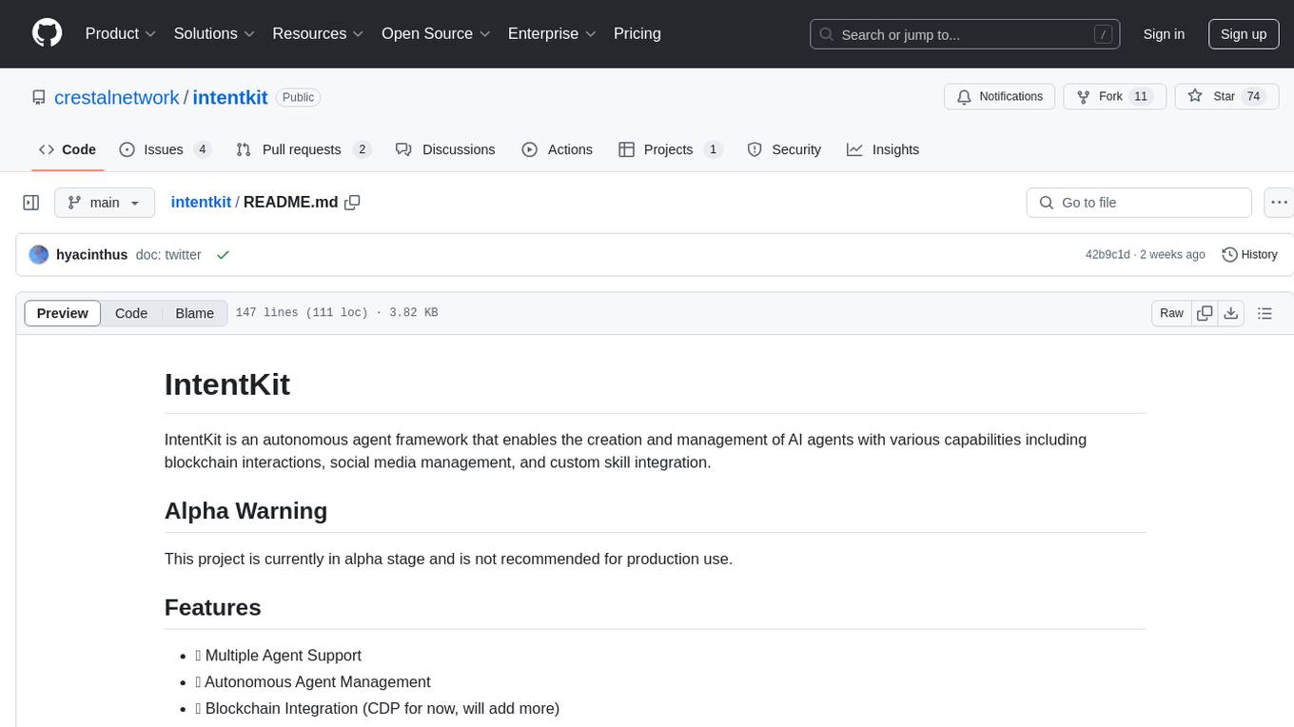The width and height of the screenshot is (1294, 727).
Task: Select the Blame view mode
Action: (x=195, y=313)
